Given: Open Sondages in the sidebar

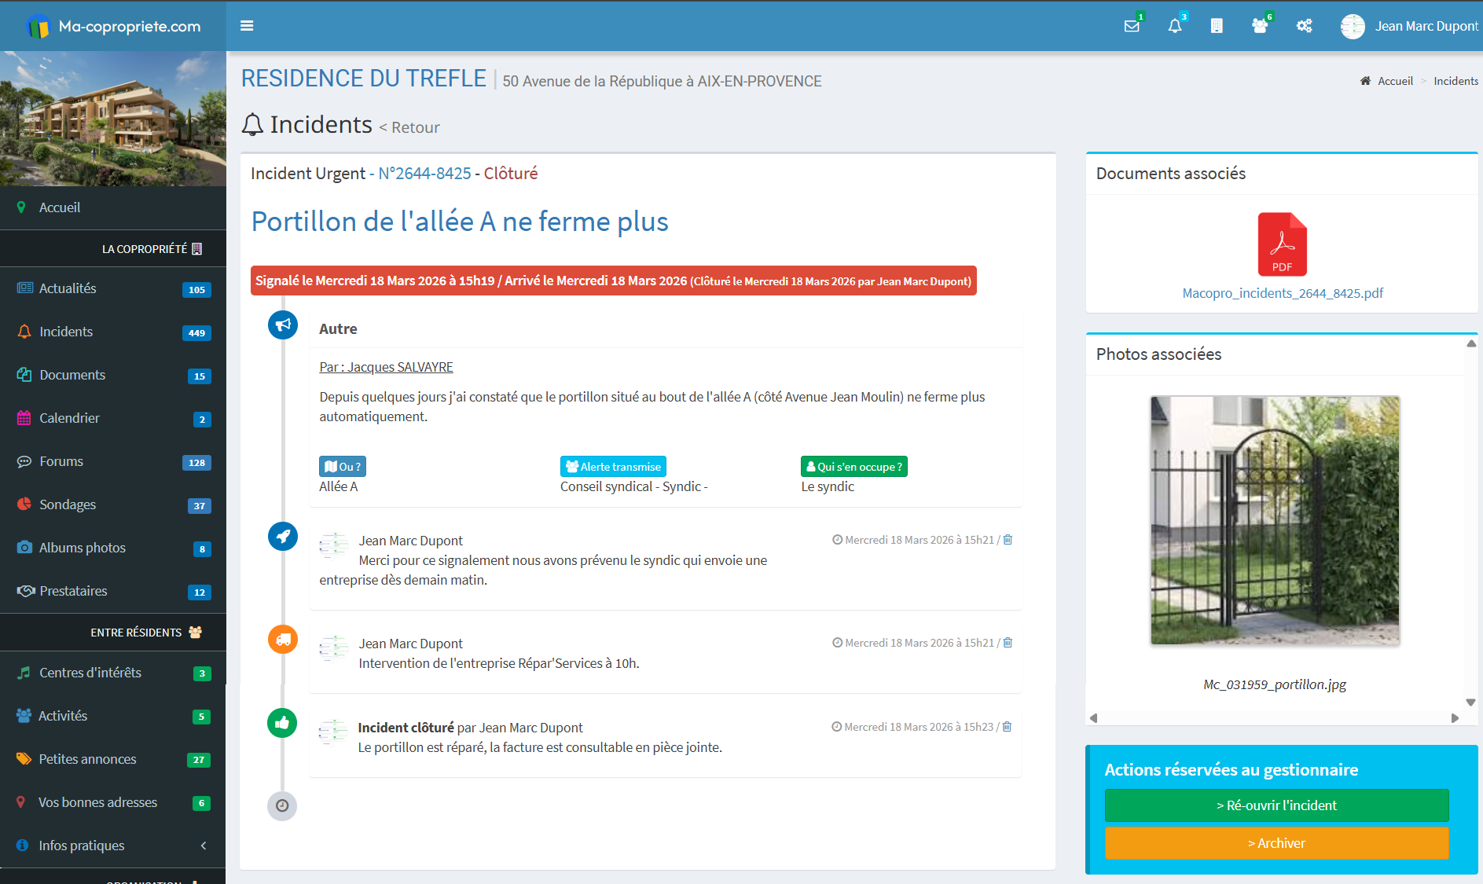Looking at the screenshot, I should click(x=113, y=504).
